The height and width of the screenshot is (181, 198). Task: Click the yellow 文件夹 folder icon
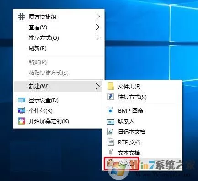(x=111, y=86)
